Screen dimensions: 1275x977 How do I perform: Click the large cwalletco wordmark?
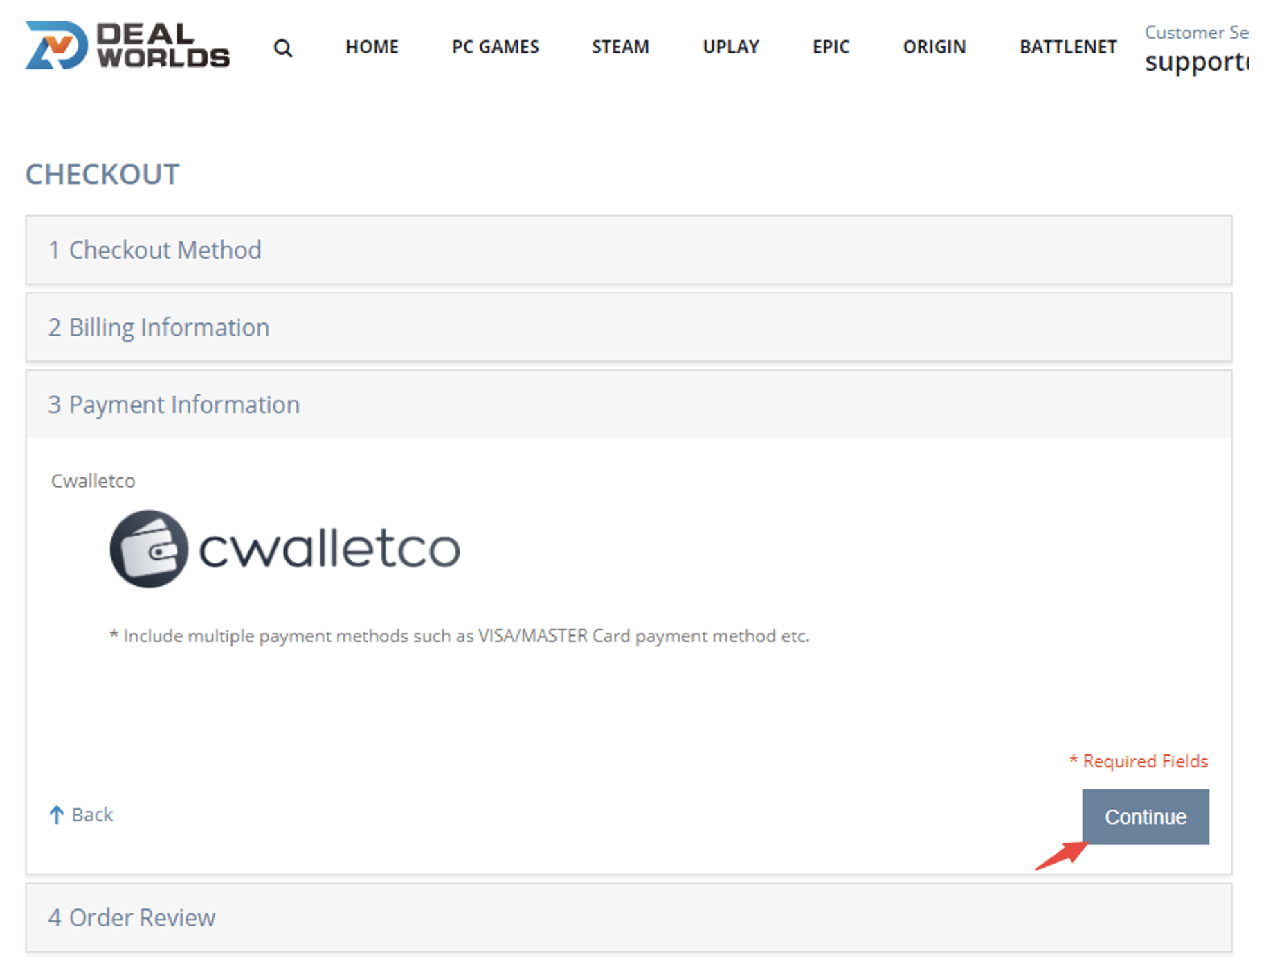click(x=329, y=549)
